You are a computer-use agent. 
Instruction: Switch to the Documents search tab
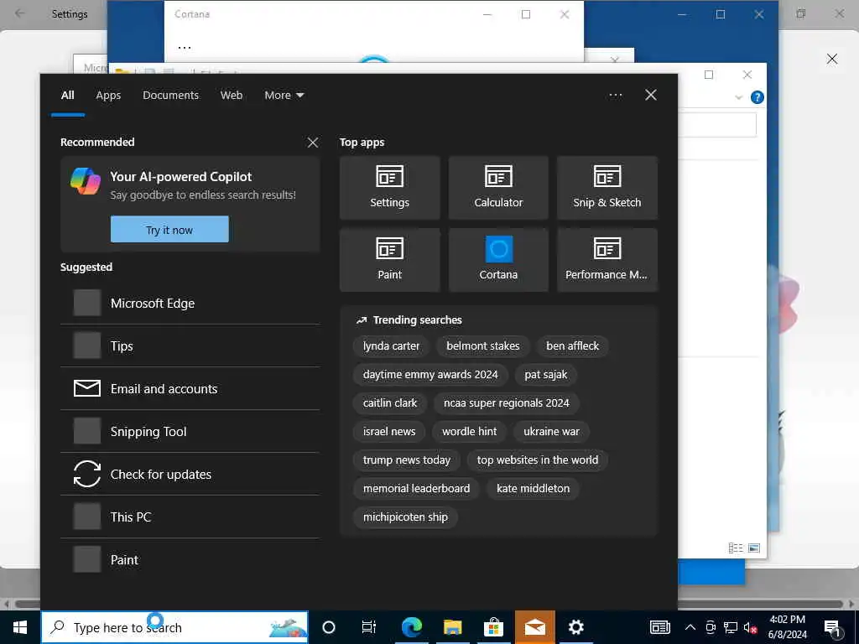tap(170, 96)
